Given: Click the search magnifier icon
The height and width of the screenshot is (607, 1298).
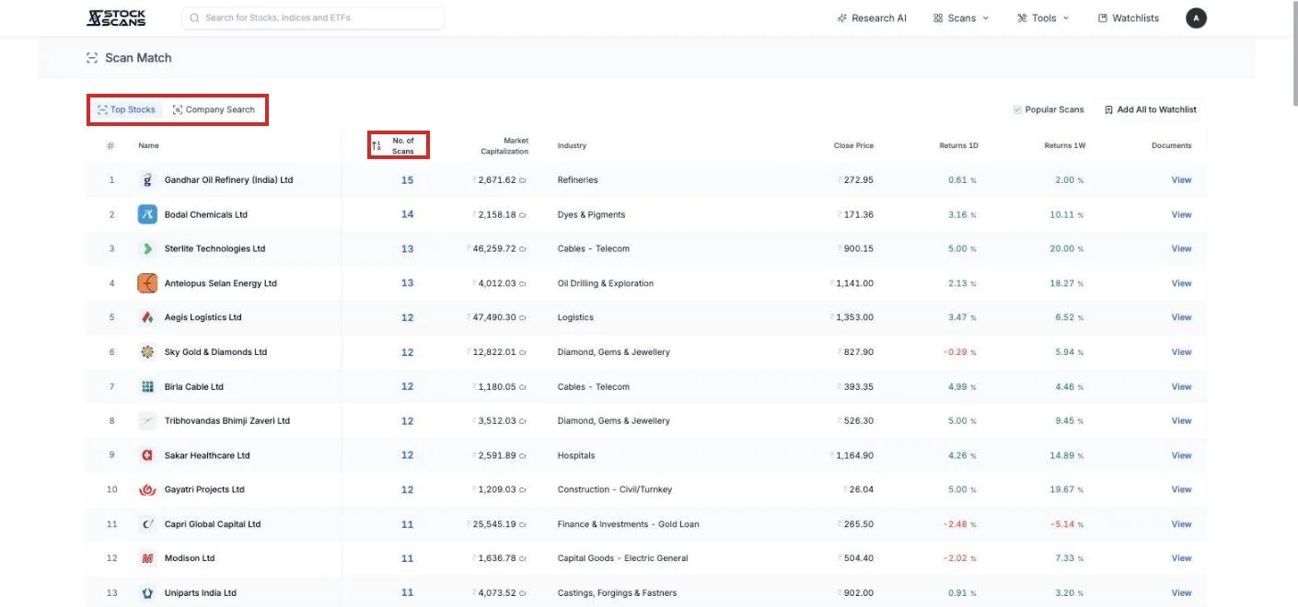Looking at the screenshot, I should (194, 17).
